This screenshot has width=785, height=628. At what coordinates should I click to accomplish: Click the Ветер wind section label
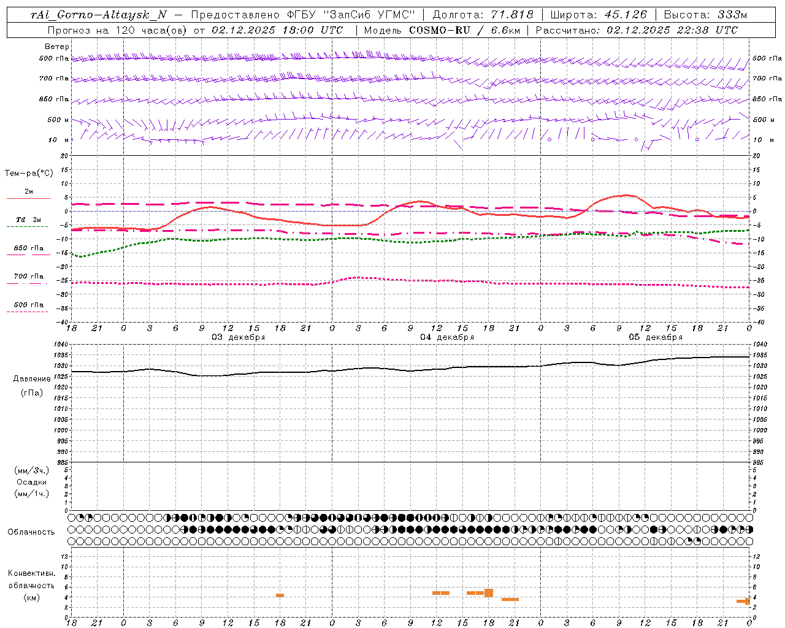click(57, 47)
